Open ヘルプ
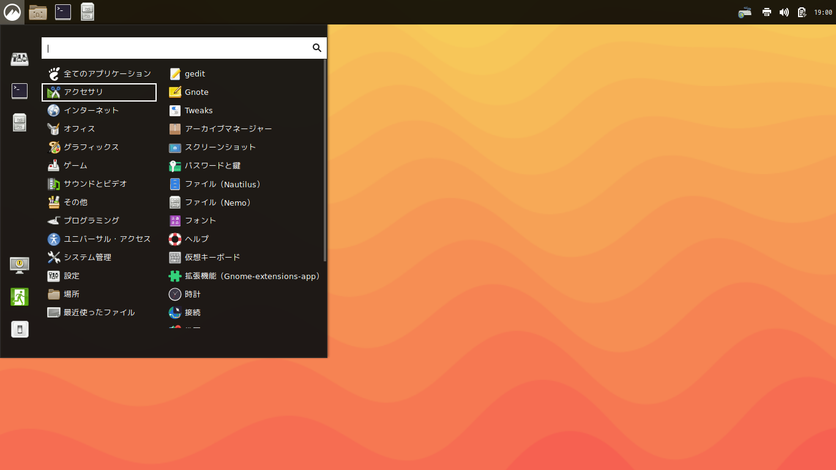This screenshot has width=836, height=470. 244,239
